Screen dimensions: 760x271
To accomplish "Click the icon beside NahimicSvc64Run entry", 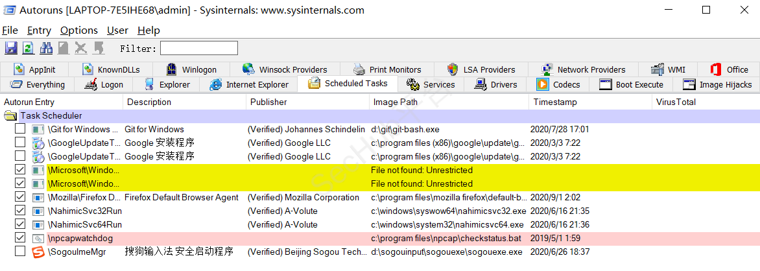I will click(38, 225).
